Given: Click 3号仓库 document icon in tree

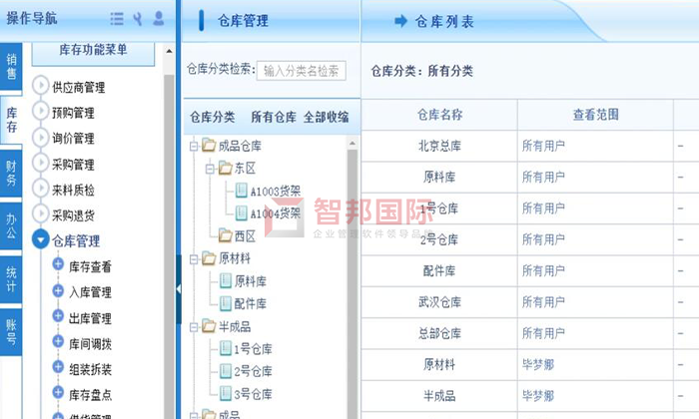Looking at the screenshot, I should click(226, 393).
